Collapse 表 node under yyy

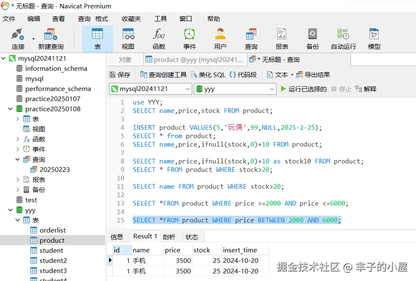pos(18,220)
